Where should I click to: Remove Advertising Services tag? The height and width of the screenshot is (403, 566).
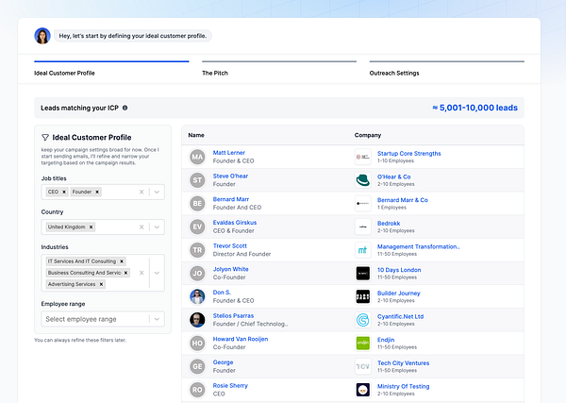point(101,284)
